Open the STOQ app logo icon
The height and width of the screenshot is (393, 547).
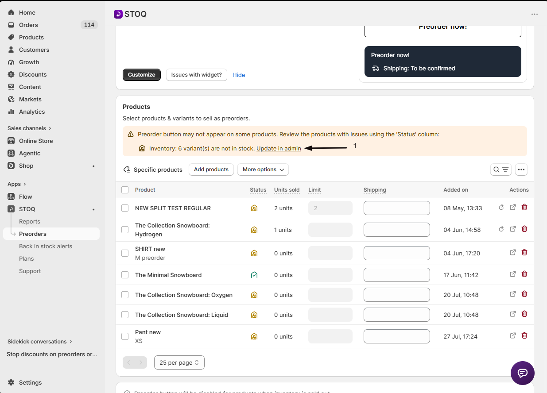118,14
